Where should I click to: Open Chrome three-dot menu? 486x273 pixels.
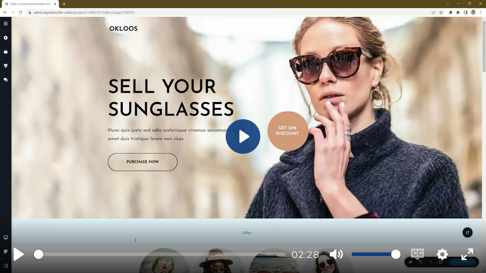481,12
